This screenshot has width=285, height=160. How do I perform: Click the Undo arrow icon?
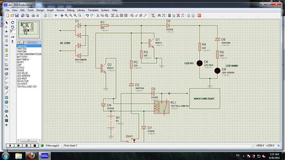click(87, 16)
